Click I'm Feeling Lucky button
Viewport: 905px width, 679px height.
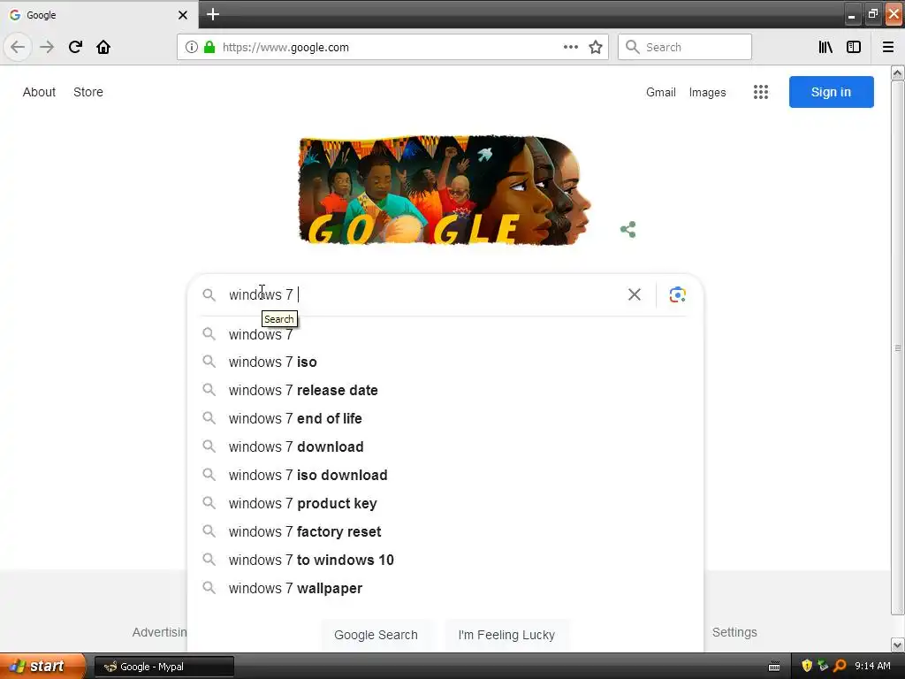[x=506, y=635]
